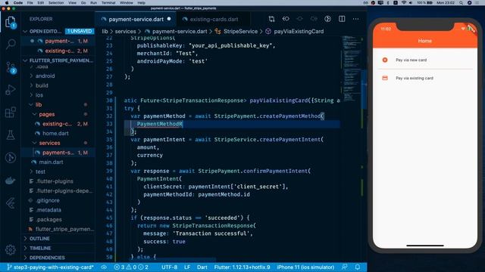
Task: Click the PaymentMethodR text on line 33
Action: point(160,124)
